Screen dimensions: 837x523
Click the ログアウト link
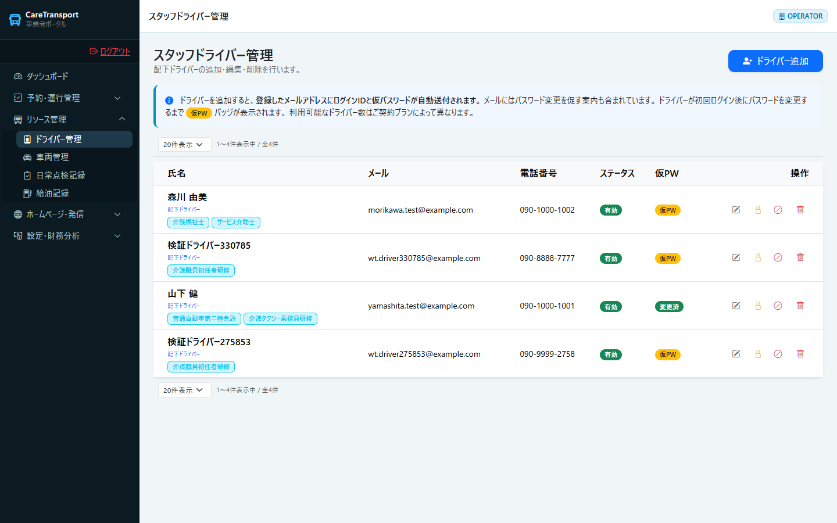110,51
